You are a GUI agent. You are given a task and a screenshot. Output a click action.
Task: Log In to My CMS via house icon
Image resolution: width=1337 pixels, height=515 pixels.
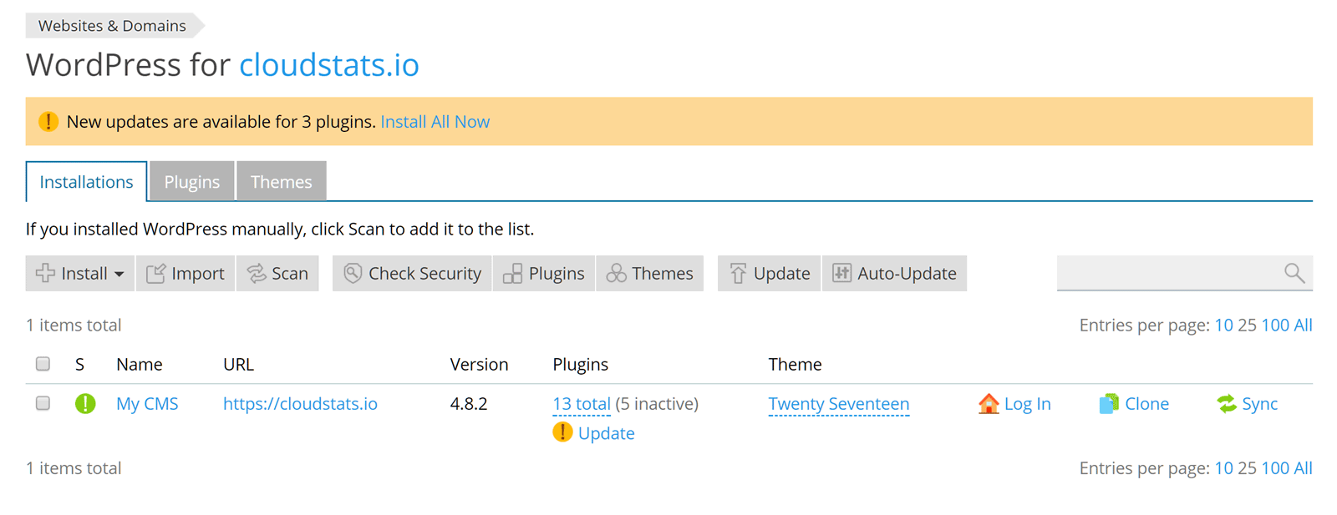[x=1014, y=403]
